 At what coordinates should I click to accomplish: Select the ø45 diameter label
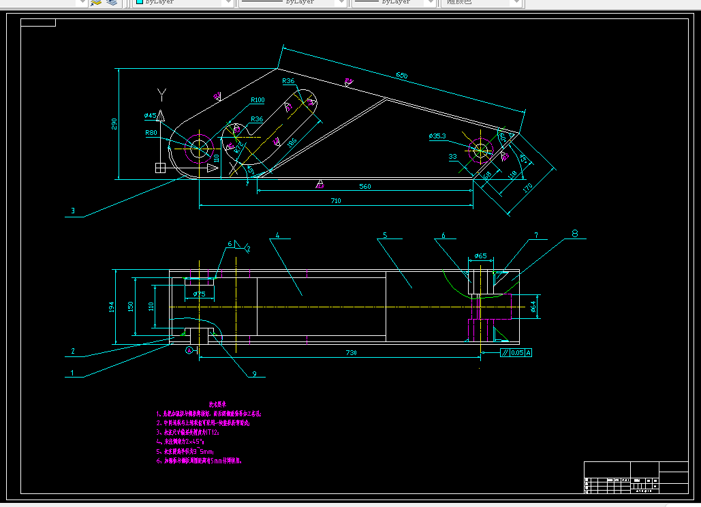pos(150,115)
